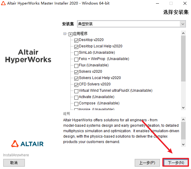This screenshot has height=169, width=191.
Task: Click the 上一步(P) back button
Action: [147, 163]
